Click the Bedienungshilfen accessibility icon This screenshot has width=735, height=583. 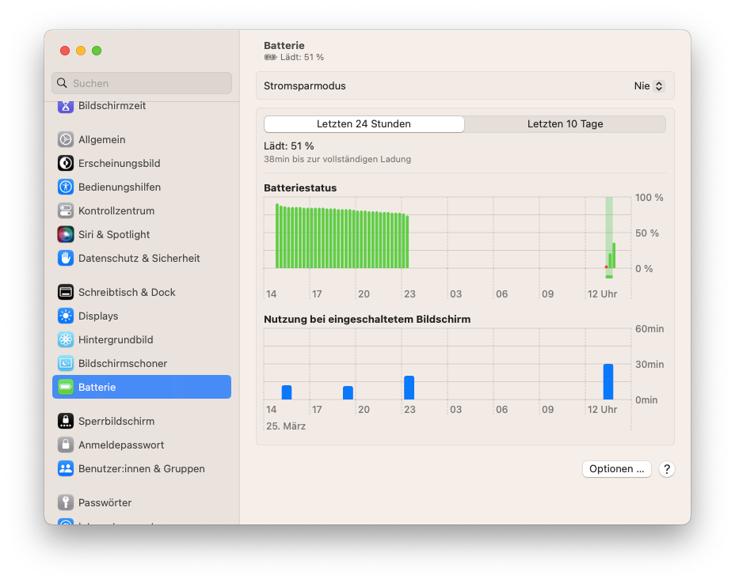[66, 187]
